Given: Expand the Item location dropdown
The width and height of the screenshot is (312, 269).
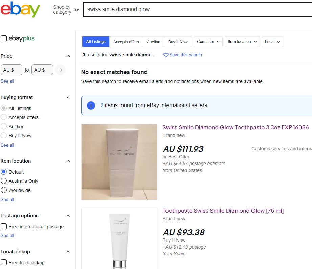Looking at the screenshot, I should pos(242,42).
